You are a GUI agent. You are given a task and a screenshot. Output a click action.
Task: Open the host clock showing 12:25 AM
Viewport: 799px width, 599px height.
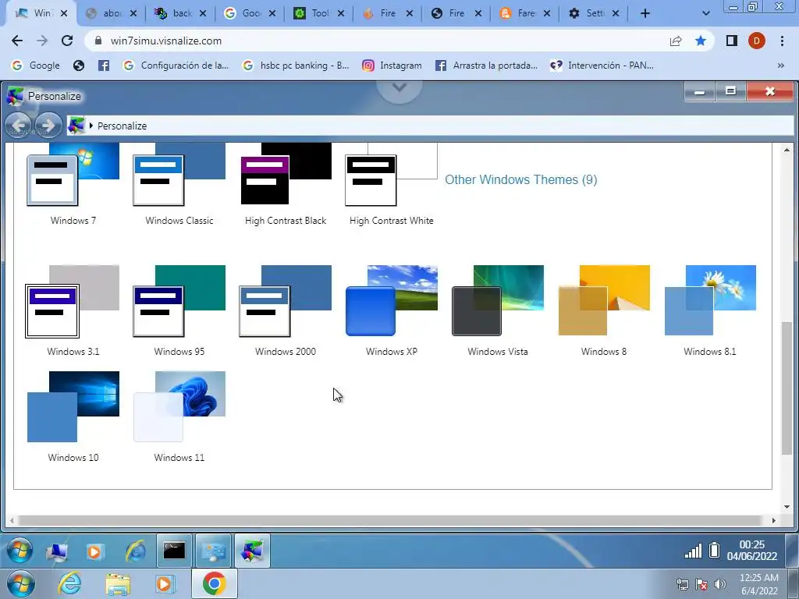tap(758, 583)
